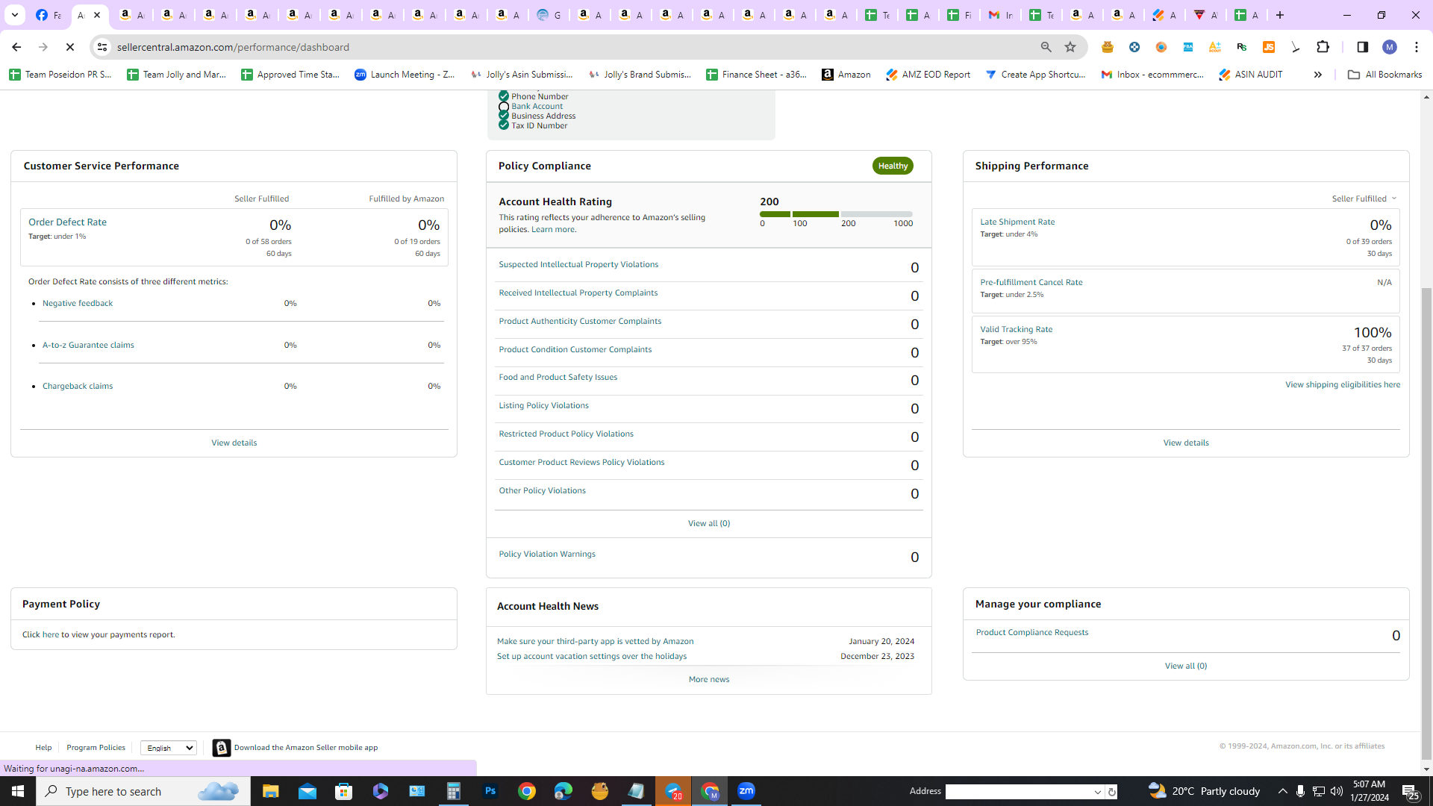
Task: Open A-to-z Guarantee claims
Action: point(88,345)
